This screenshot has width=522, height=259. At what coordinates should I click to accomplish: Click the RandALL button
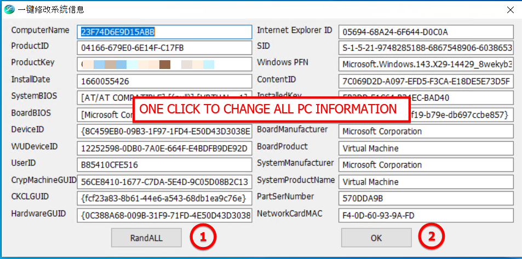tap(146, 238)
